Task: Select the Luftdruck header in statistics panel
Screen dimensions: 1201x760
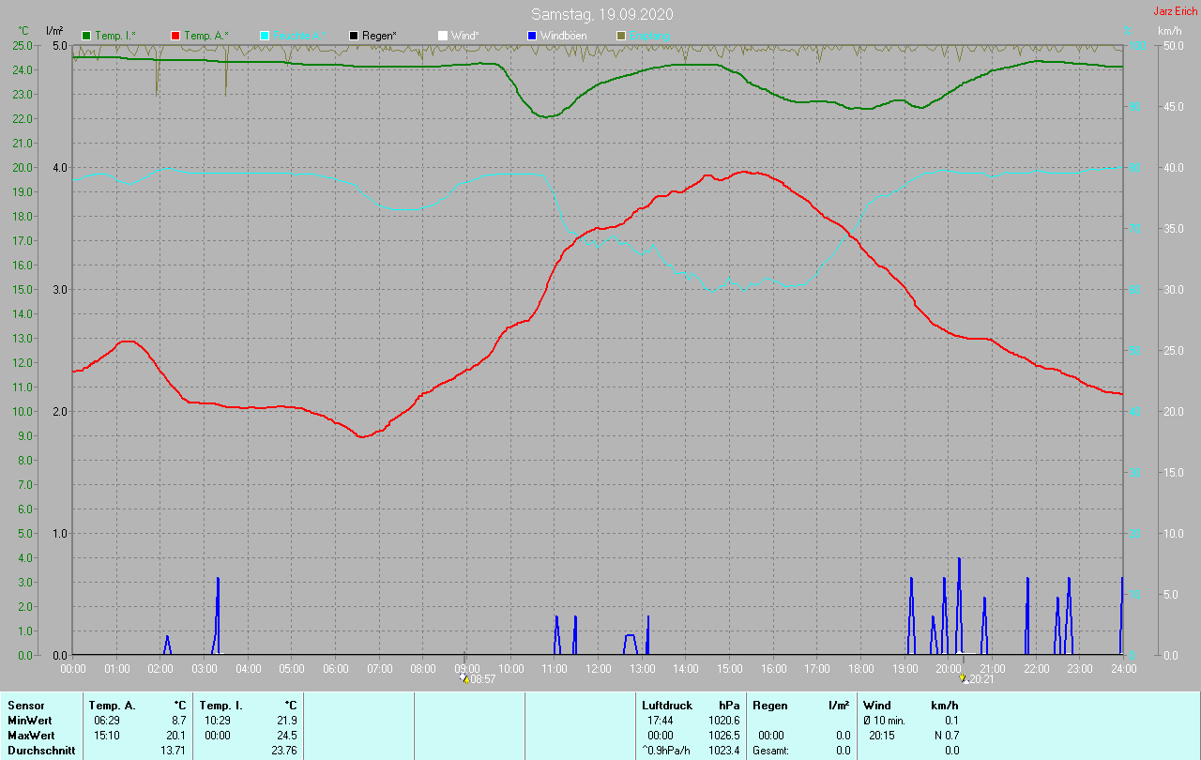Action: (665, 705)
